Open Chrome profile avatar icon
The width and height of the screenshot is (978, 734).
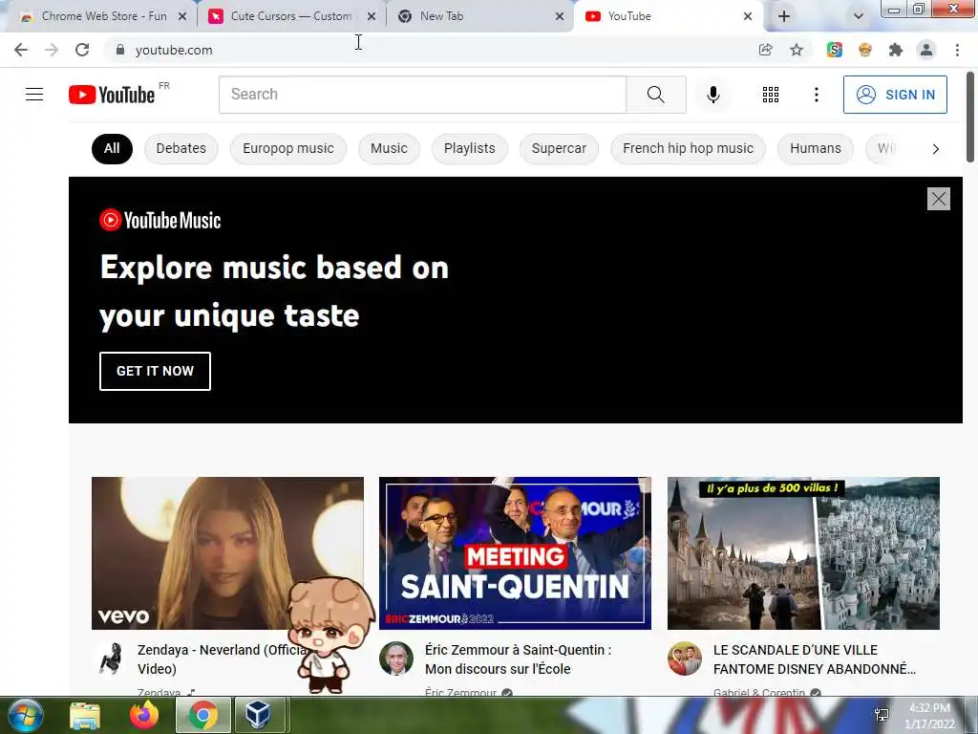(x=926, y=50)
